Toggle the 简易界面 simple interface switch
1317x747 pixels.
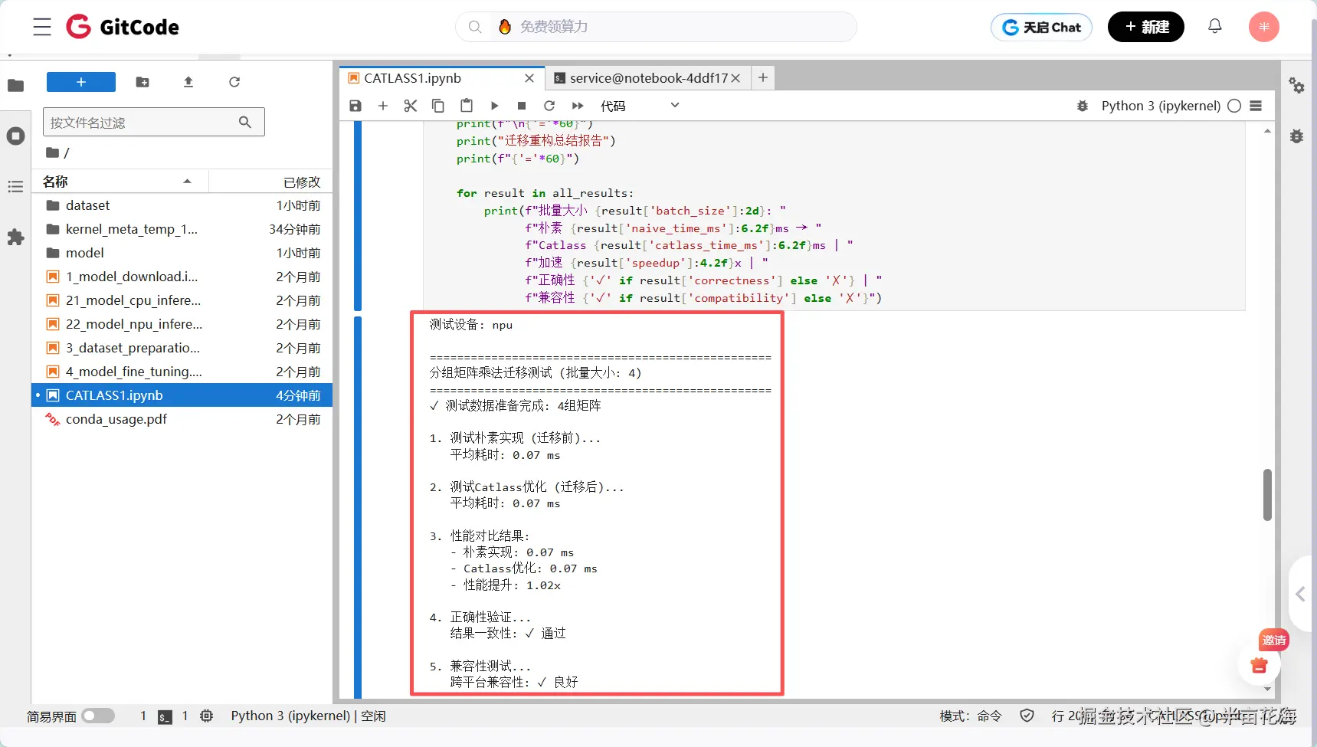coord(98,716)
